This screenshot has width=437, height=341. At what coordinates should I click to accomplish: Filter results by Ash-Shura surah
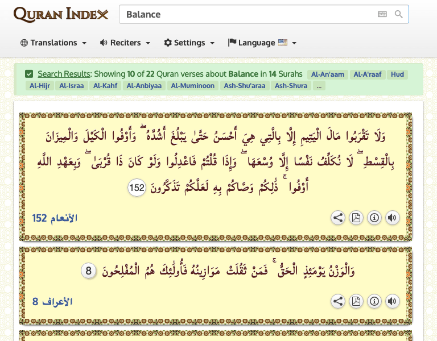coord(291,86)
